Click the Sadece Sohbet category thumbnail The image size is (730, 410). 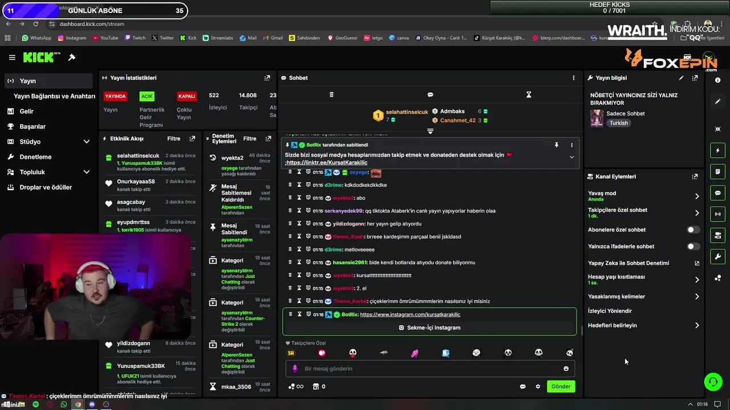(597, 118)
